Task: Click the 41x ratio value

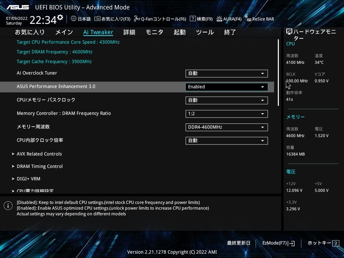Action: coord(289,99)
